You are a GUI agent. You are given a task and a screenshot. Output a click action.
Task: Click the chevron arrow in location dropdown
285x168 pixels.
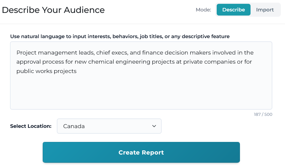click(x=154, y=126)
